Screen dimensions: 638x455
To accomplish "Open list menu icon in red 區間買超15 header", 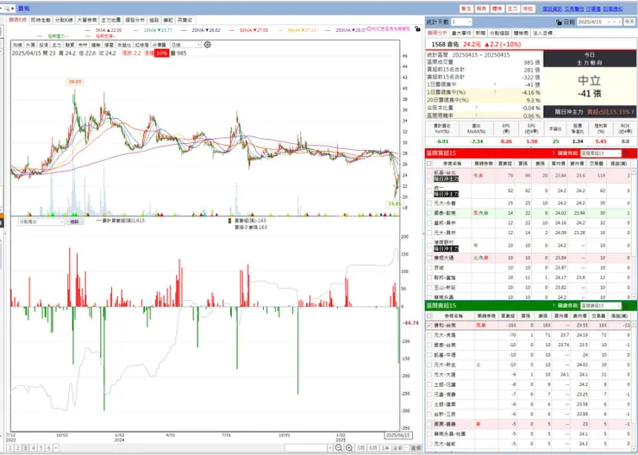I will coord(626,153).
